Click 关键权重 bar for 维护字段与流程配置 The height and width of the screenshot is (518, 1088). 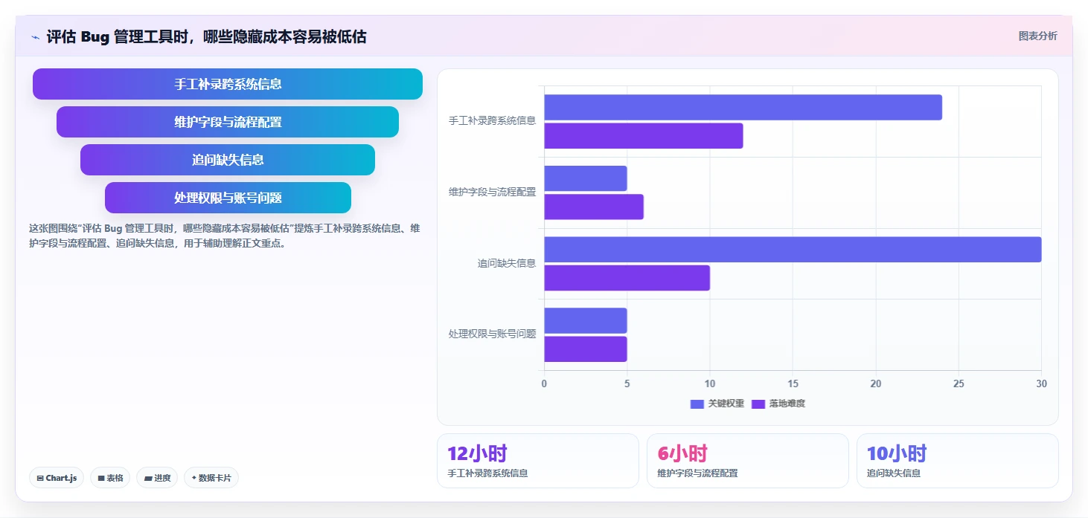[586, 178]
